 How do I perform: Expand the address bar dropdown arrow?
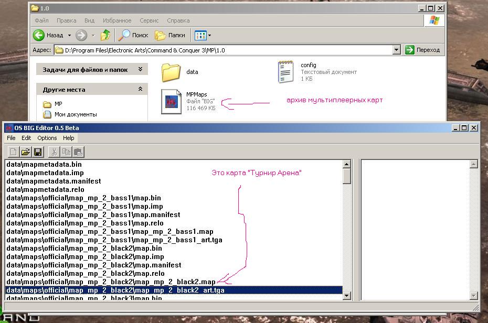tap(396, 50)
